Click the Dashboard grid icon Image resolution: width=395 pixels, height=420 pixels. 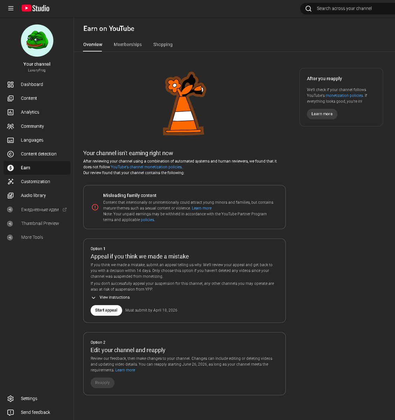(10, 84)
